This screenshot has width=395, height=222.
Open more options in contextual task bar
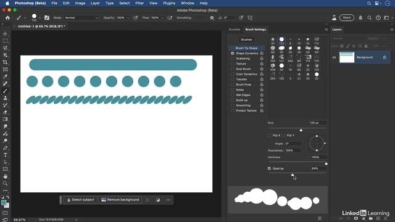click(168, 200)
